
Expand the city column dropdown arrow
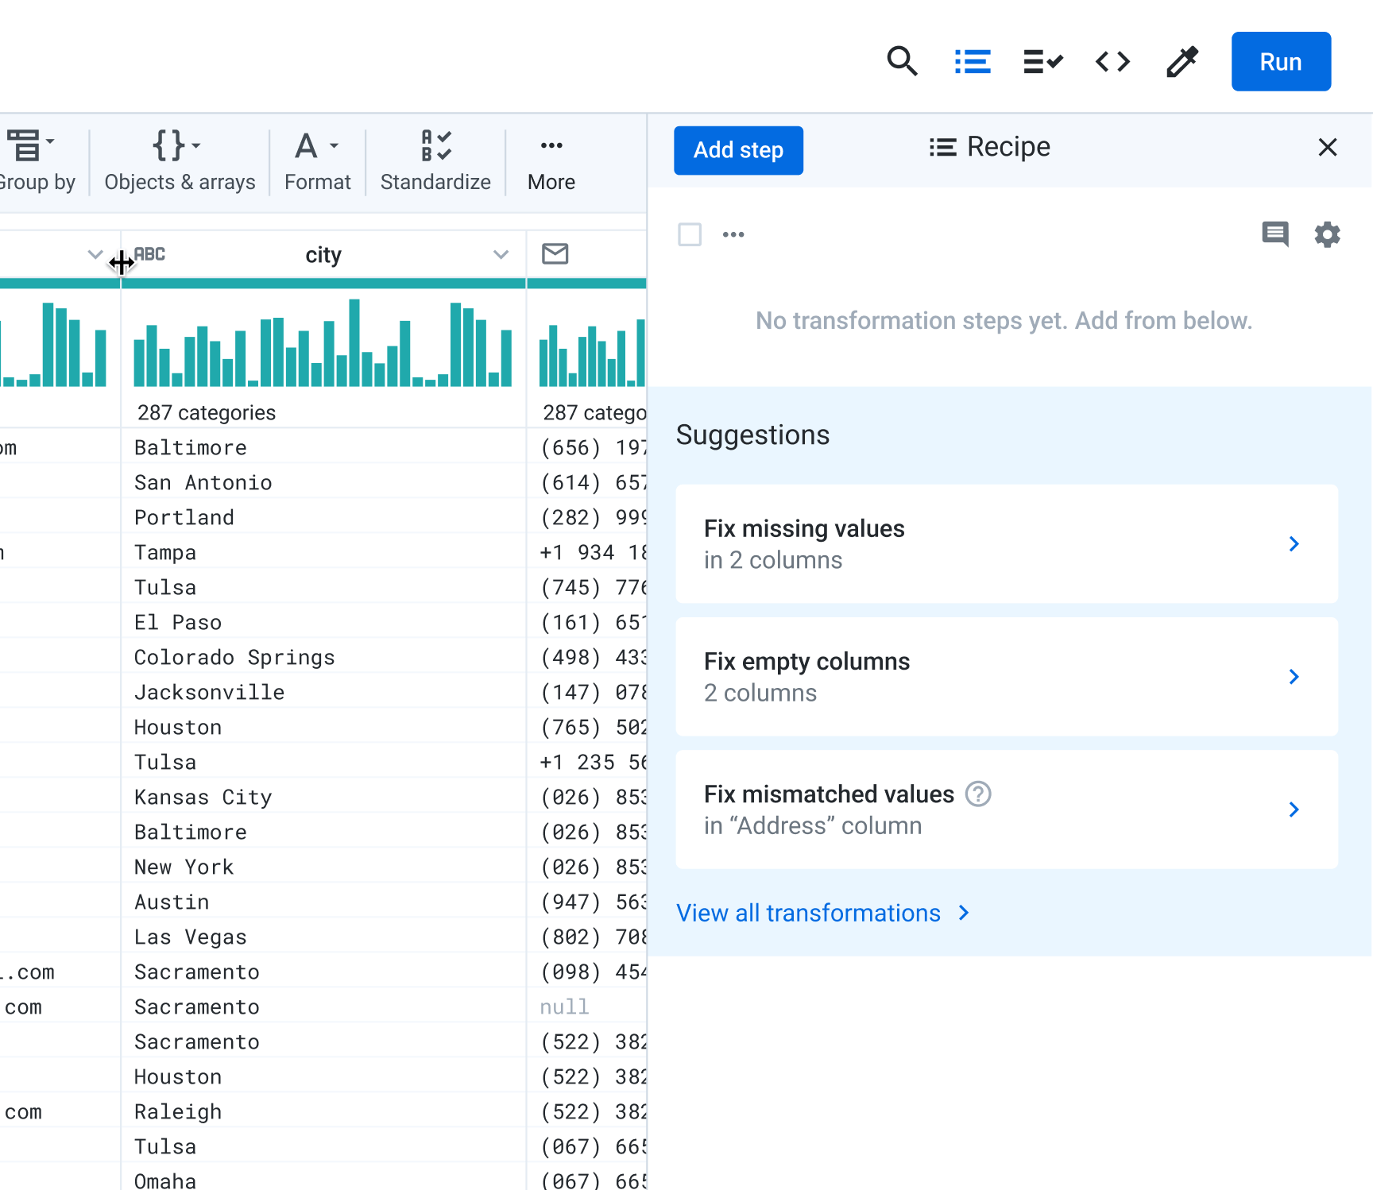(x=501, y=254)
